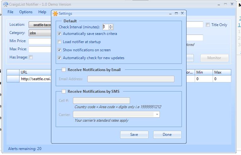Image resolution: width=241 pixels, height=155 pixels.
Task: Click the Max value 0 cell
Action: 222,79
